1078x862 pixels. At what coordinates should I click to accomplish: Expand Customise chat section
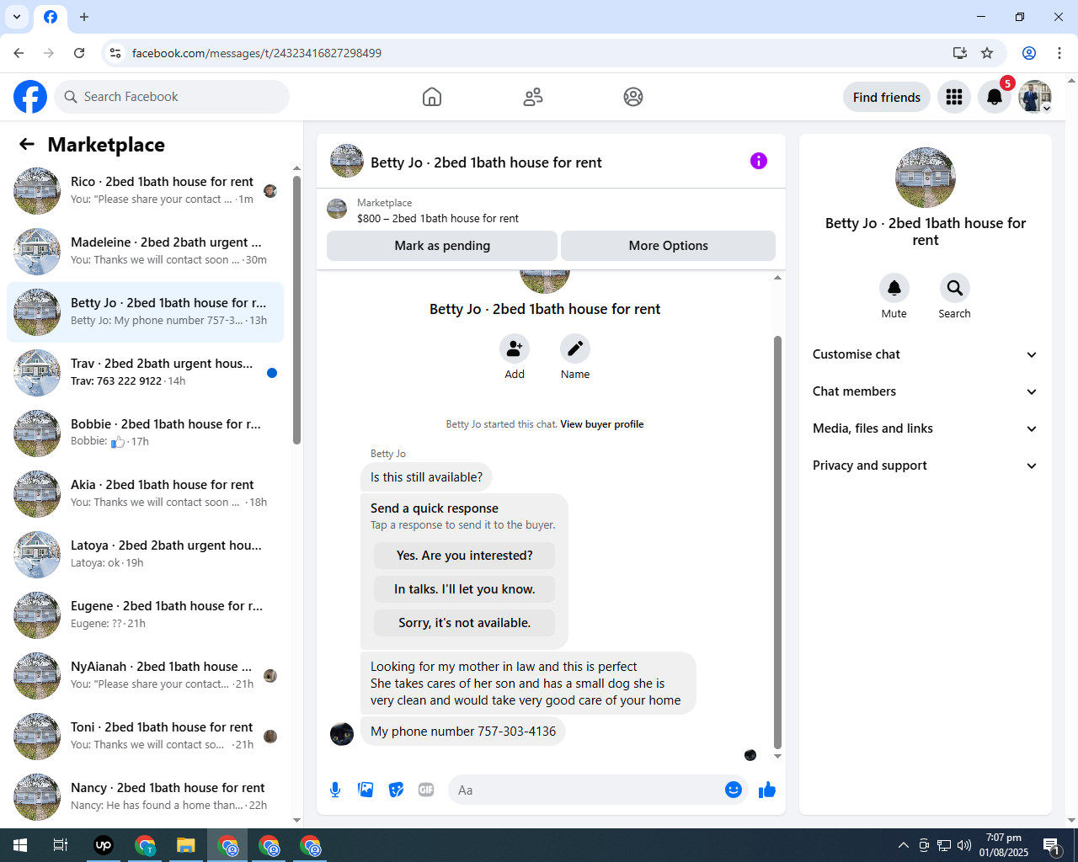coord(925,354)
